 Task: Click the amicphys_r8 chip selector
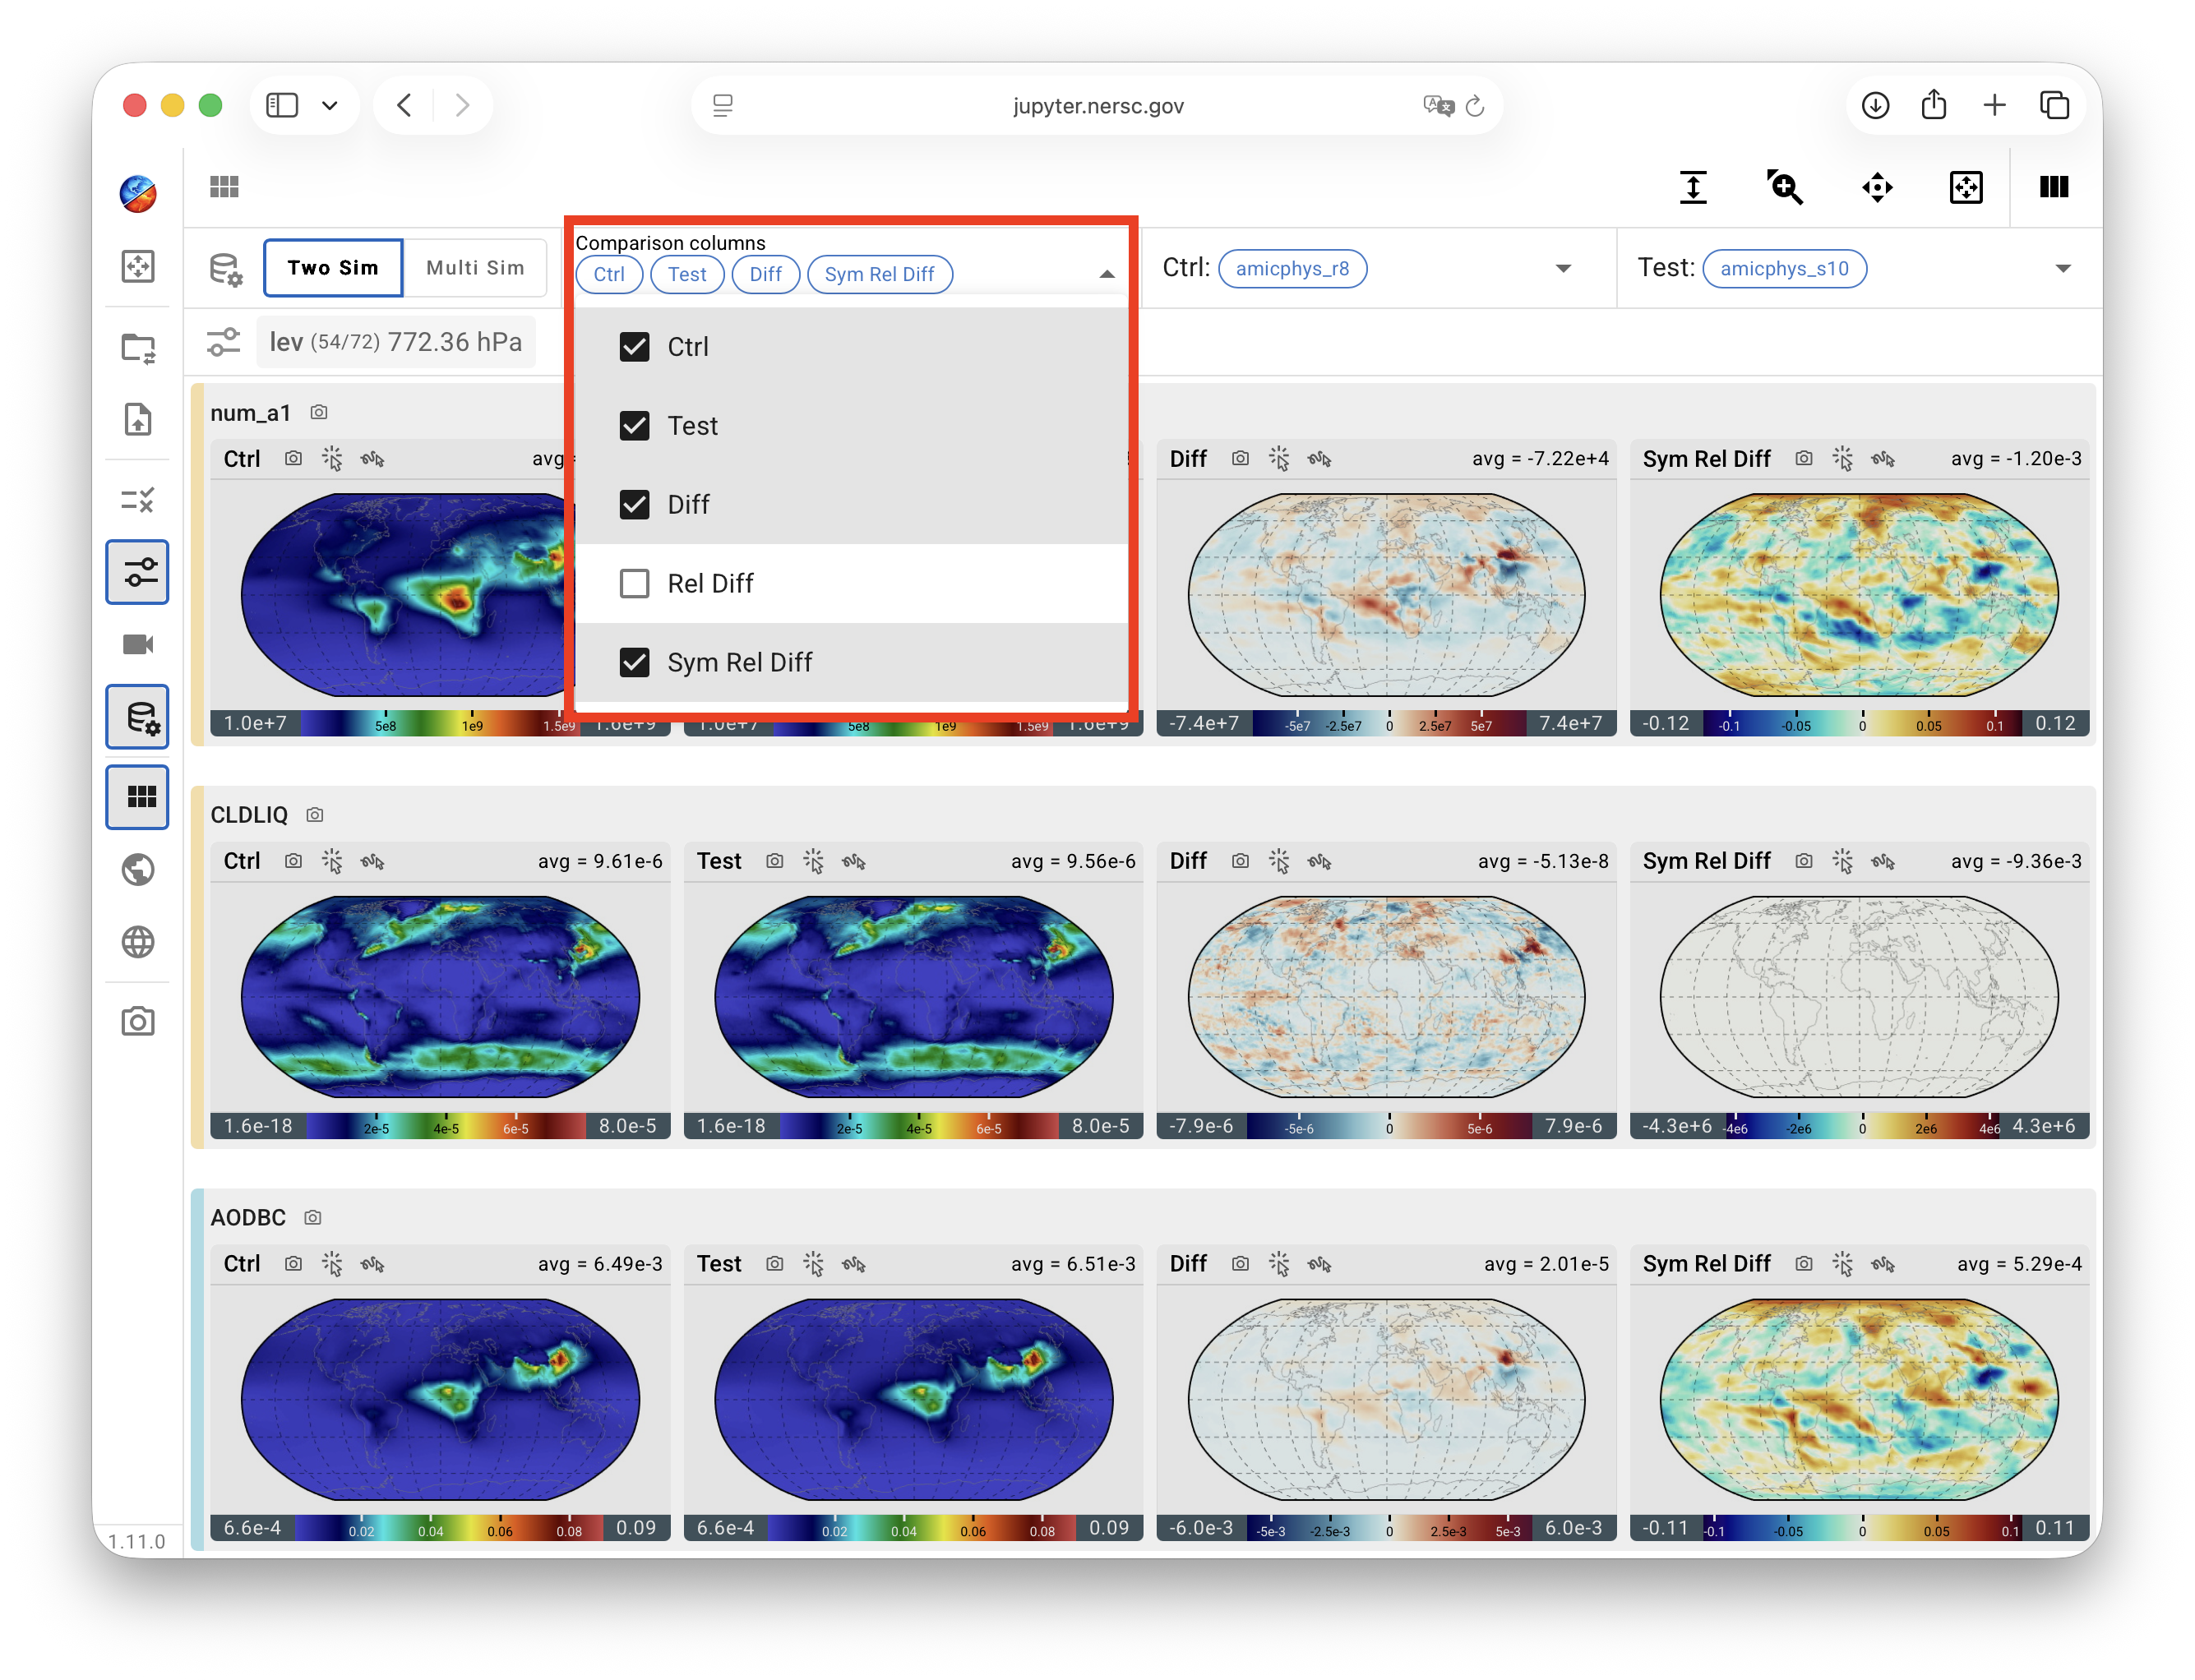coord(1292,268)
